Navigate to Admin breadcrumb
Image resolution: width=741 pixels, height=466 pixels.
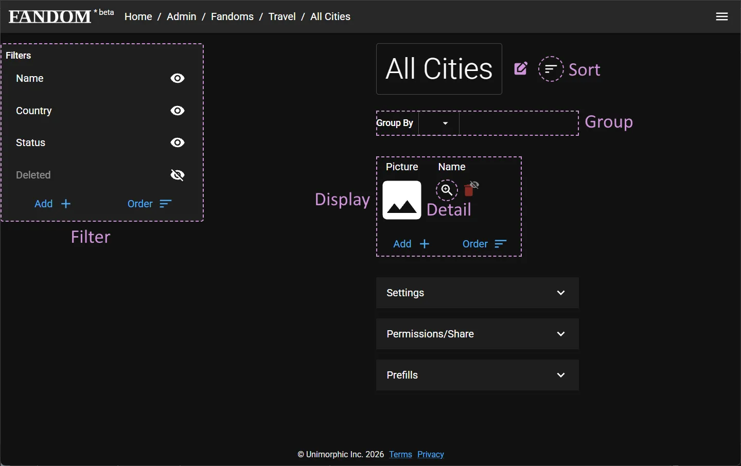[x=182, y=16]
